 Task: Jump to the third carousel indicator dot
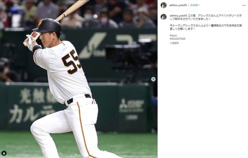pyautogui.click(x=79, y=155)
